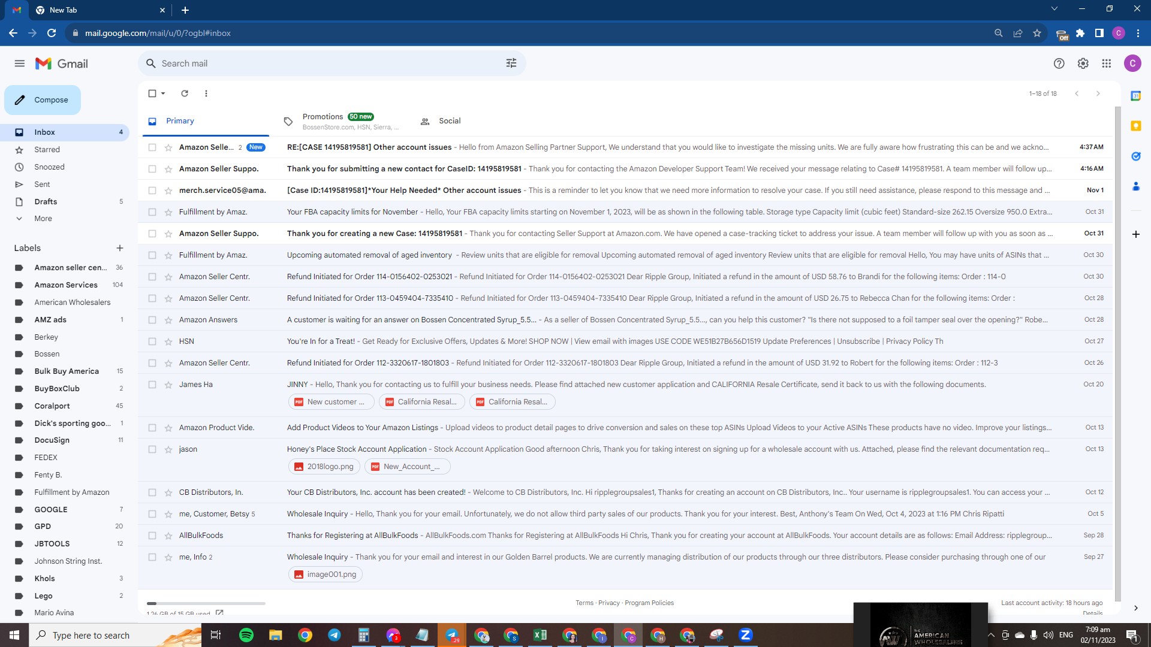
Task: Open the Inbox folder
Action: click(65, 132)
